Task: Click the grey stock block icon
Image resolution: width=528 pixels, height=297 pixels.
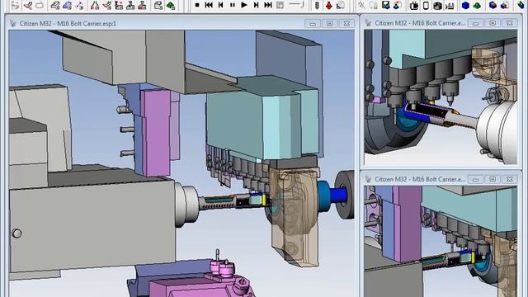Action: (55, 6)
